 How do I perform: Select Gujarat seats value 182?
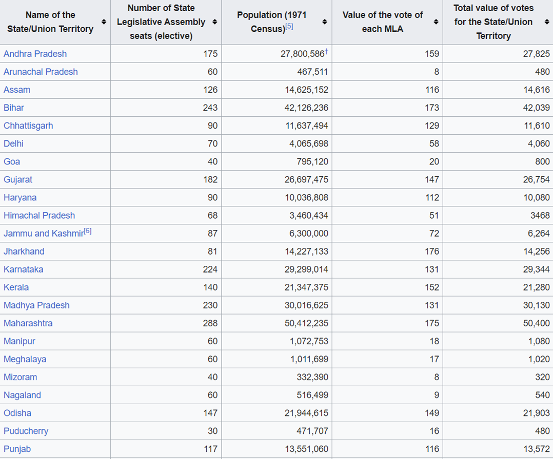210,180
